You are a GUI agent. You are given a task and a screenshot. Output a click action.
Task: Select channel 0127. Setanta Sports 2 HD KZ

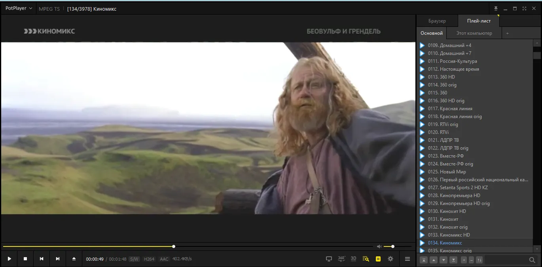click(x=475, y=188)
